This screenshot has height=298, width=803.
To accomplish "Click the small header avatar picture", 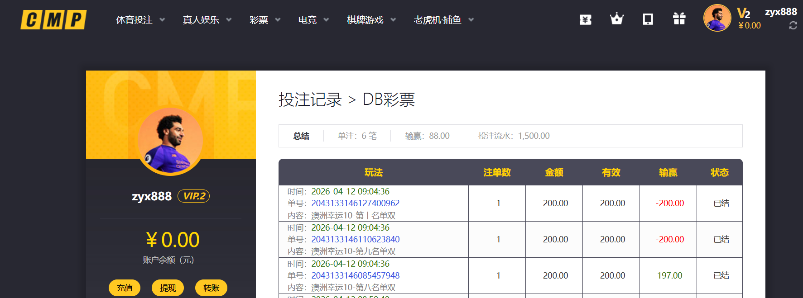I will [x=717, y=18].
